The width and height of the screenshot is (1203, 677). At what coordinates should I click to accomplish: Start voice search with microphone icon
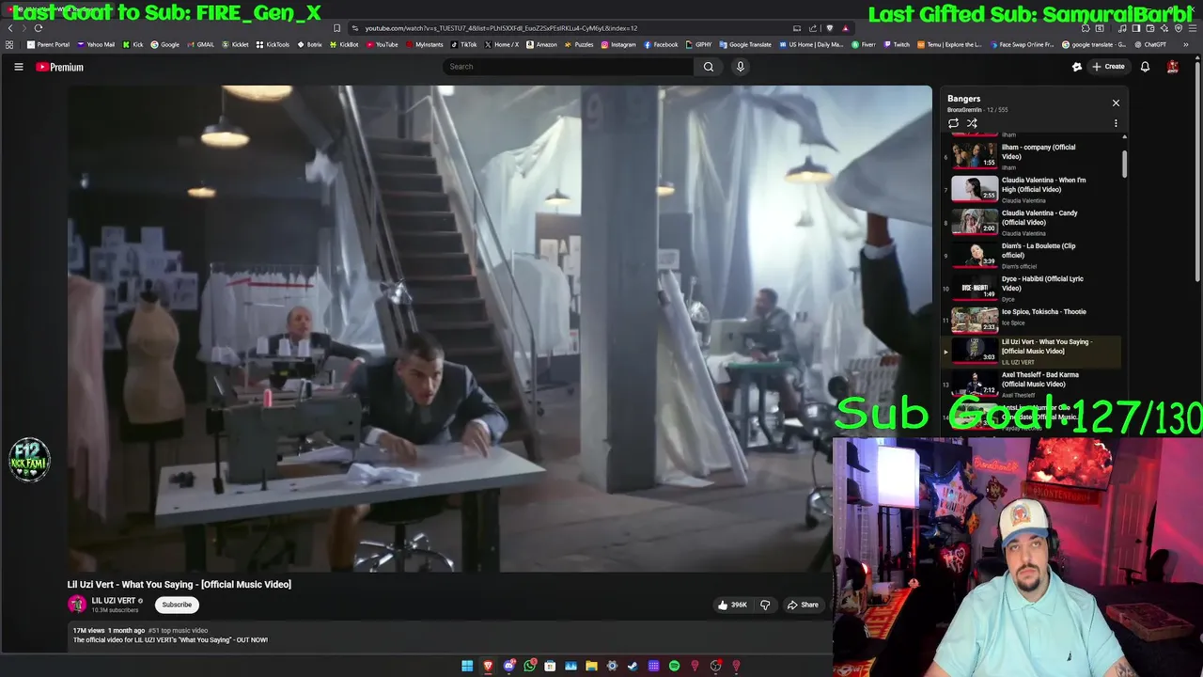pos(741,67)
